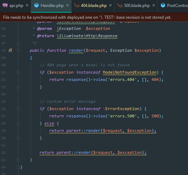This screenshot has width=188, height=175.
Task: Close the Handler.php tab
Action: (x=67, y=6)
